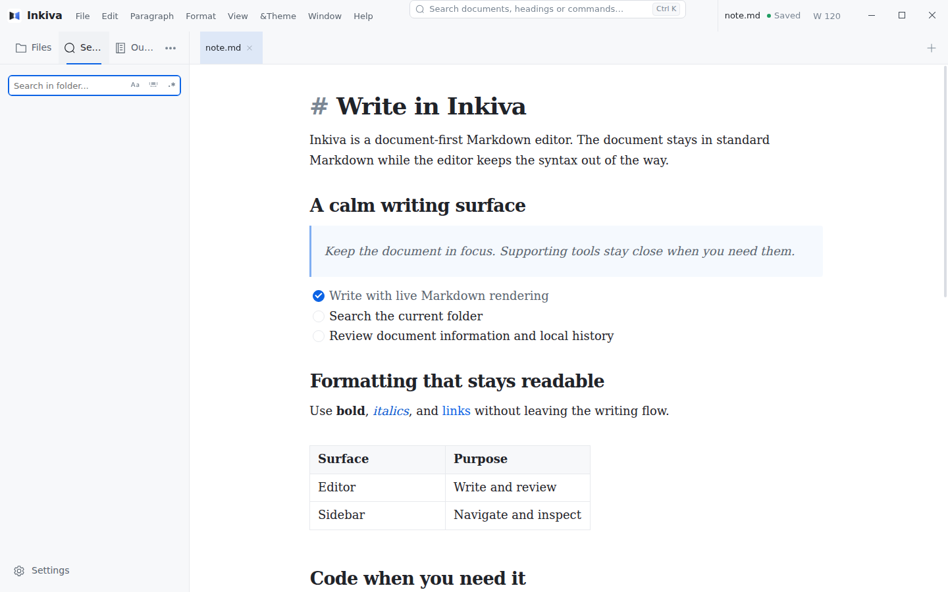Image resolution: width=948 pixels, height=592 pixels.
Task: Click the "W 120" word count
Action: pyautogui.click(x=827, y=16)
